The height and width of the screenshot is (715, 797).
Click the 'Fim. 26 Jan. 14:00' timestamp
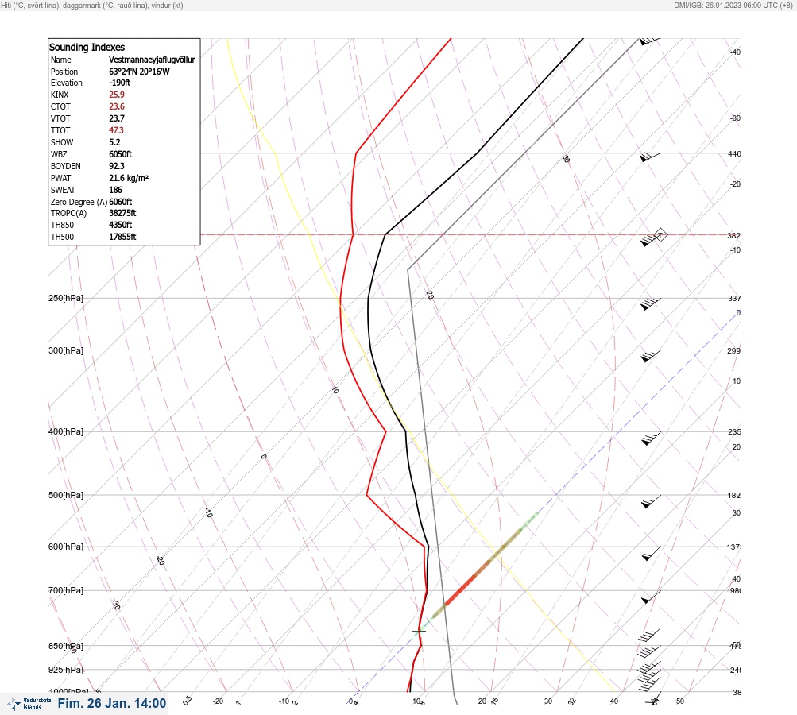pyautogui.click(x=112, y=703)
